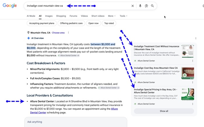Open Invisalign Special Pricing in Bay Area result

pos(155,91)
